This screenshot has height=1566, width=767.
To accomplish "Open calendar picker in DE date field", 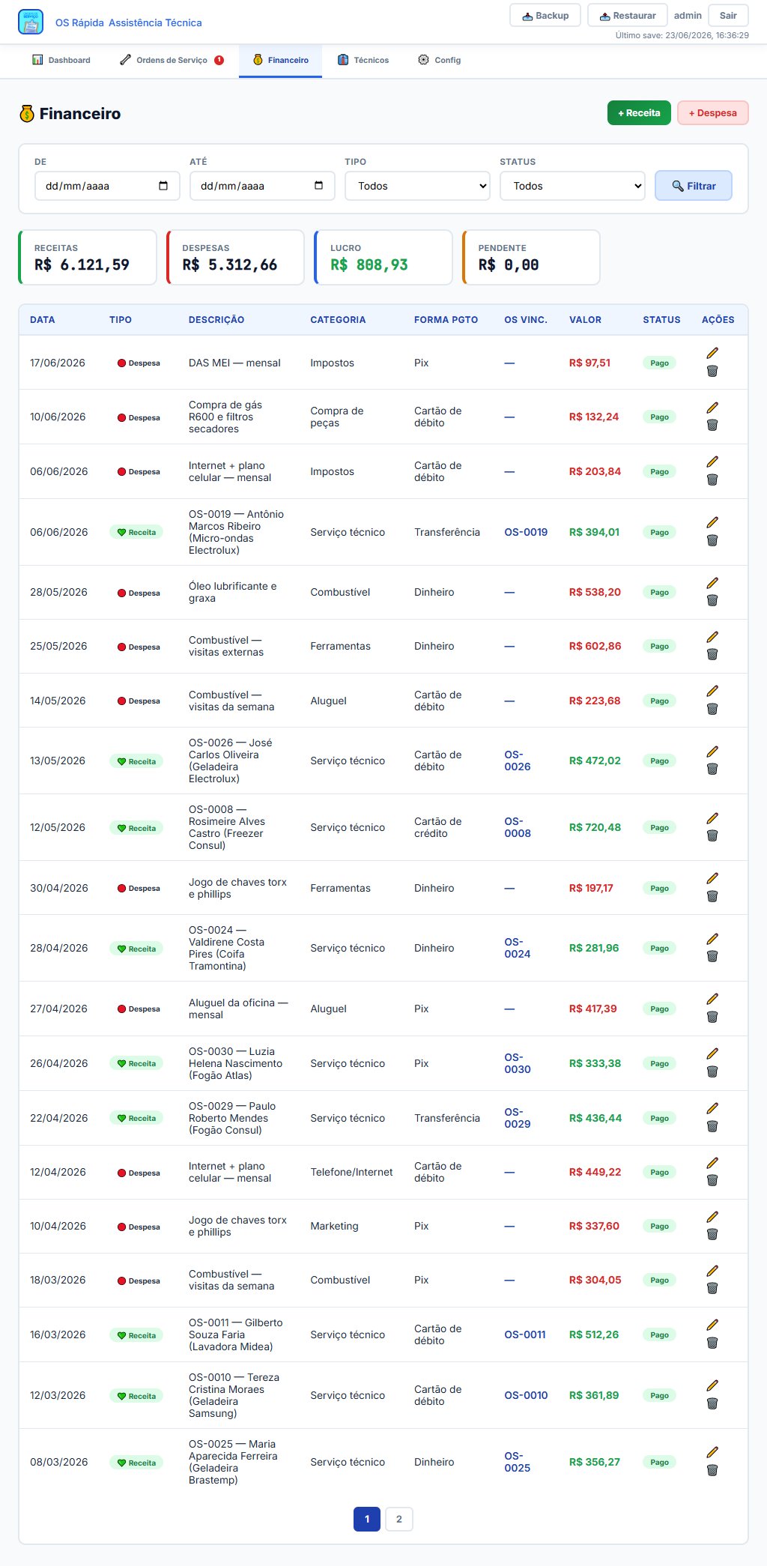I will [x=163, y=186].
